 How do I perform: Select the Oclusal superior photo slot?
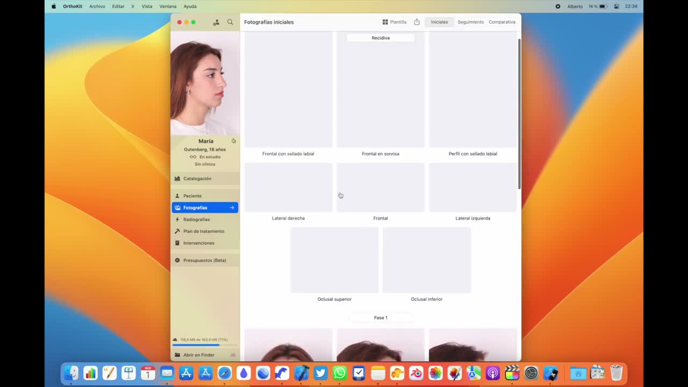334,260
